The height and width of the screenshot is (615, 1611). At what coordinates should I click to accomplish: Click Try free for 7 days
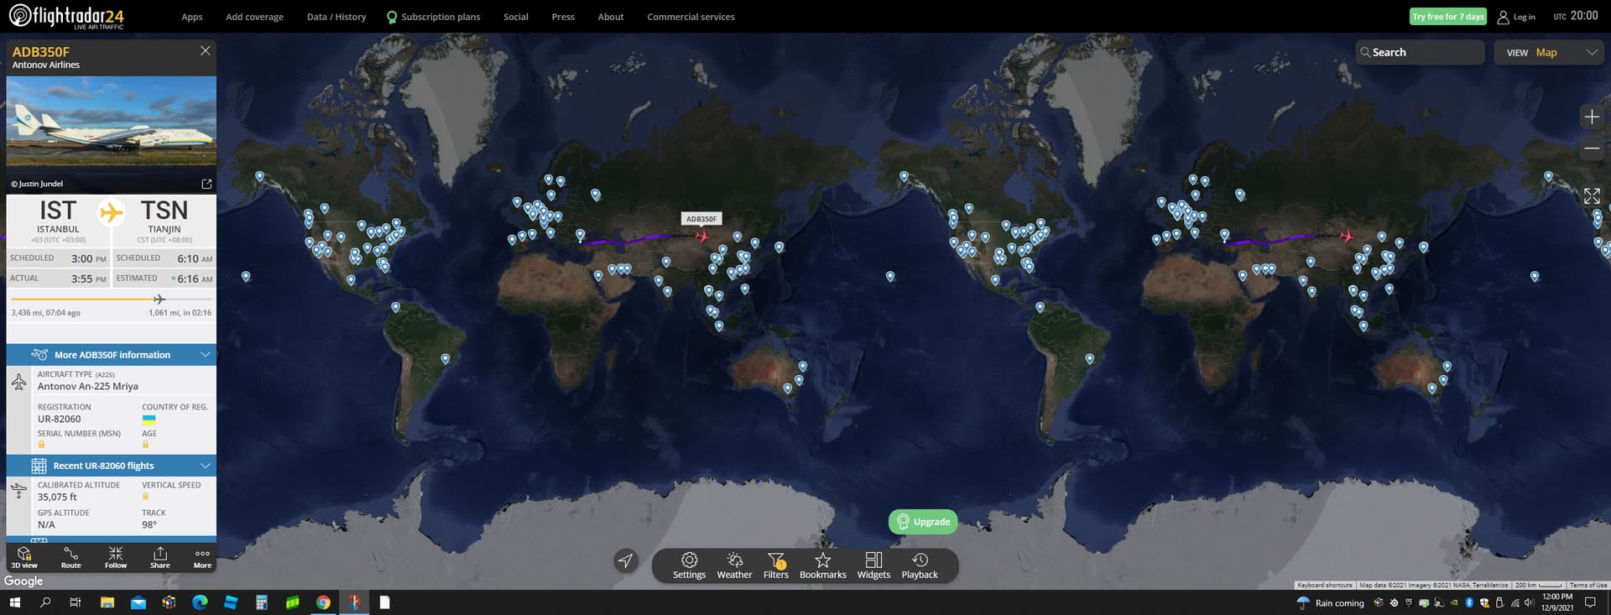click(1448, 17)
